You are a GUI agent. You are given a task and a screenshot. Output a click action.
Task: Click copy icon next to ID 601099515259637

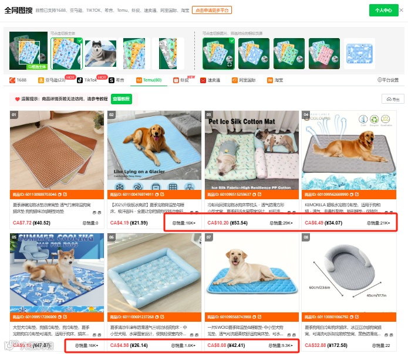tap(254, 194)
